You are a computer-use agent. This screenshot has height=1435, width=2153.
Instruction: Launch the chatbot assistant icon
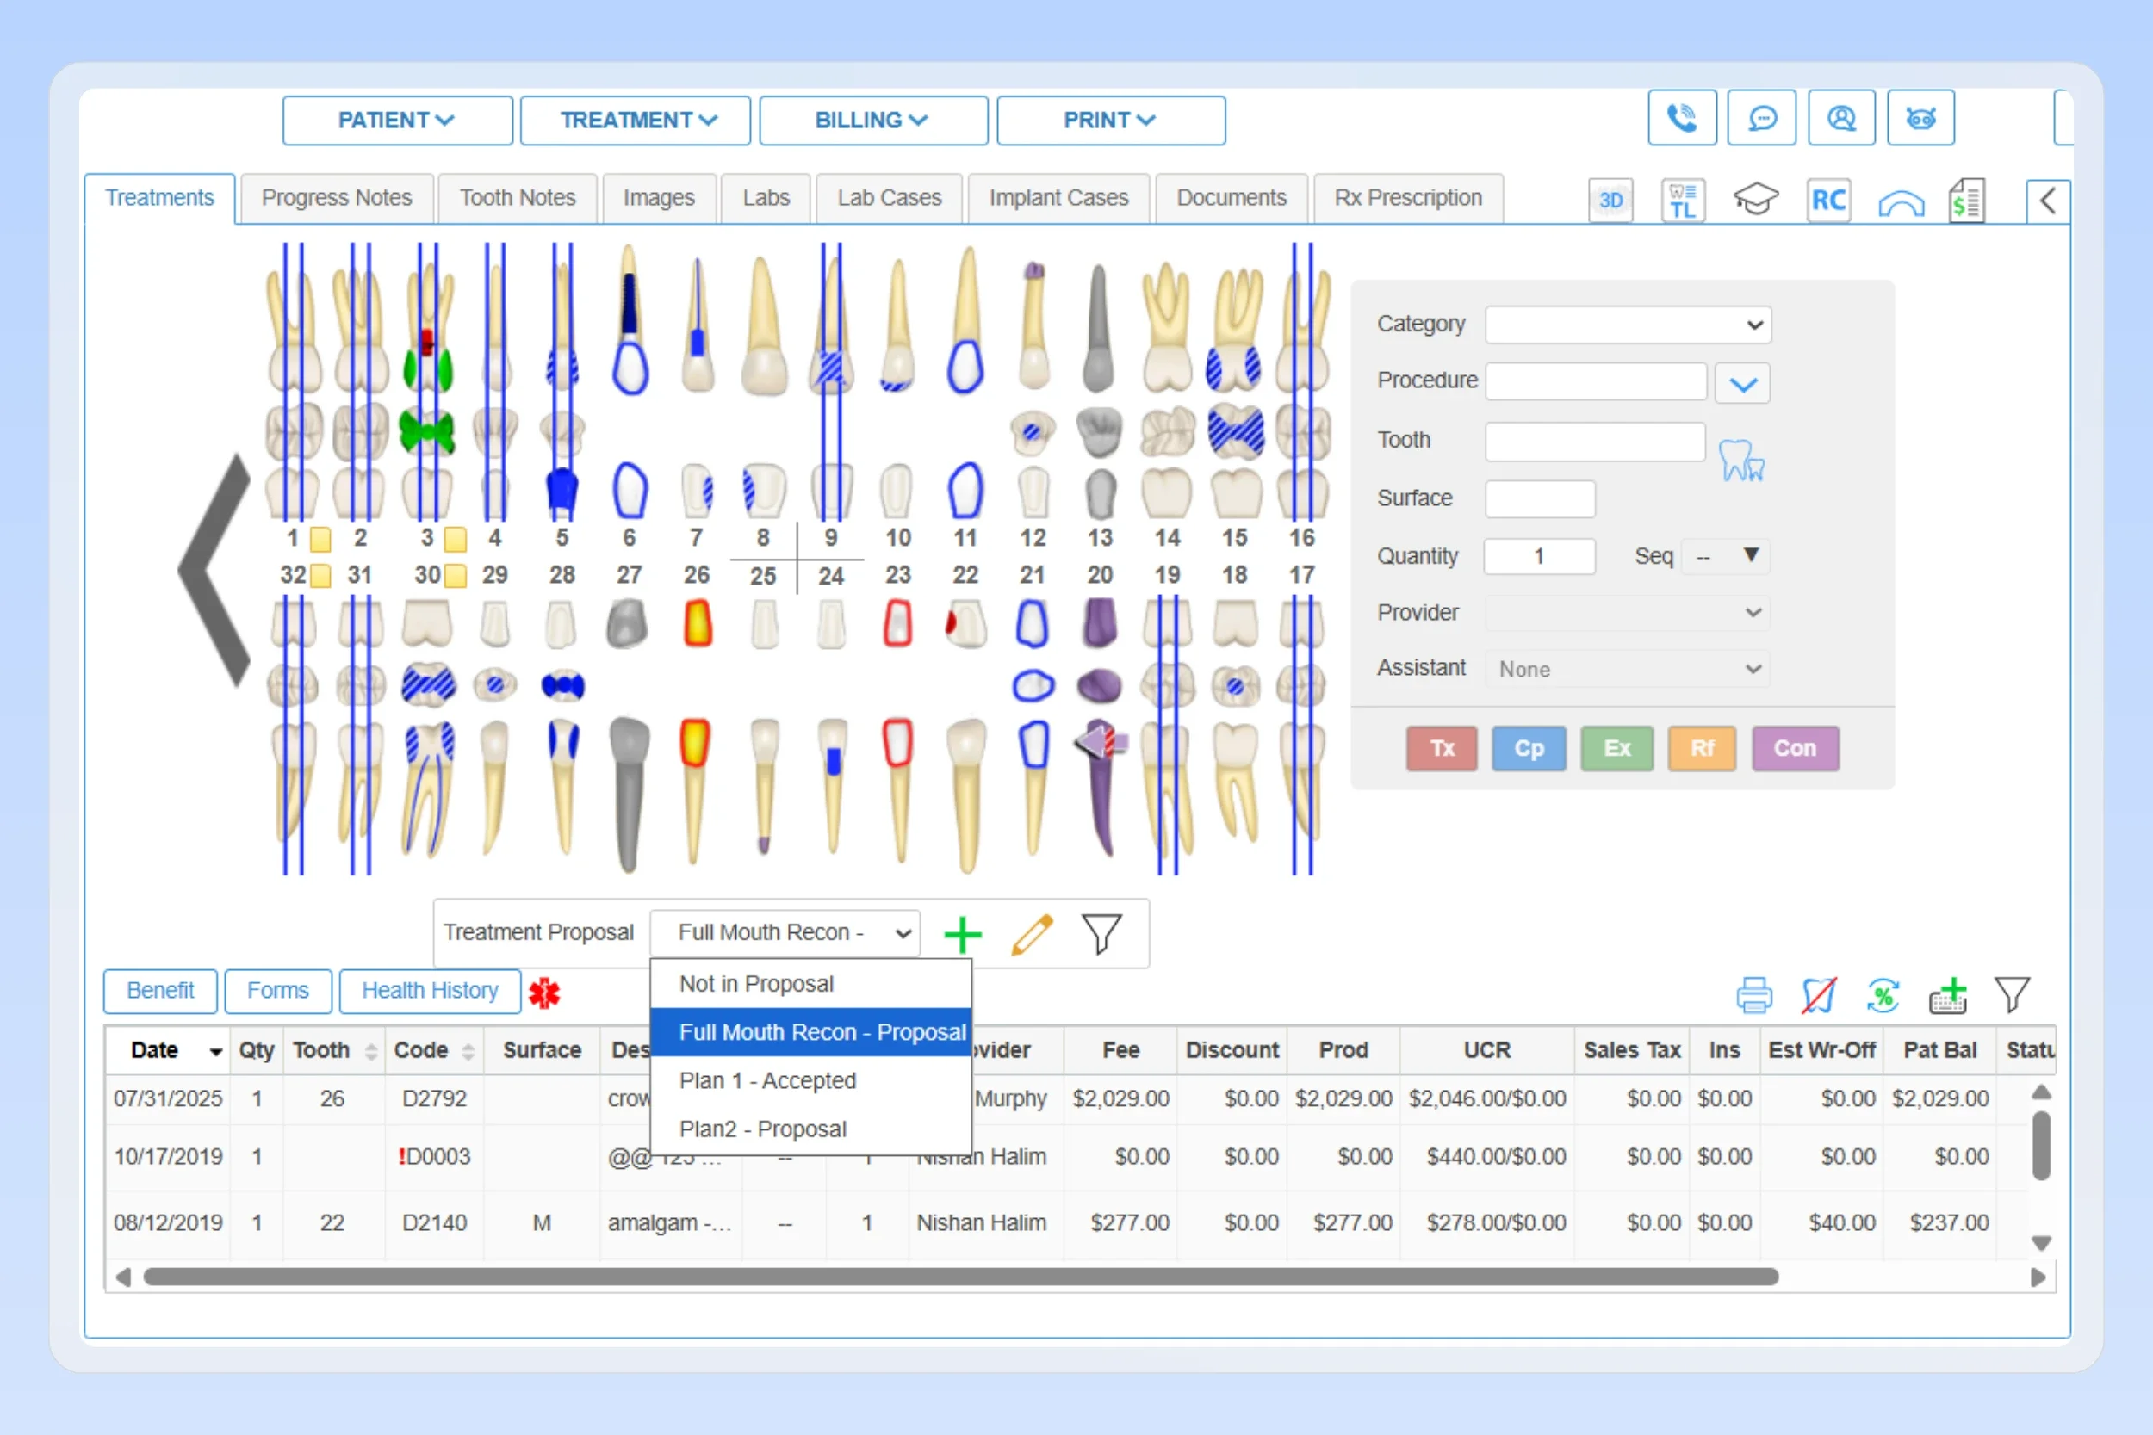(1920, 117)
